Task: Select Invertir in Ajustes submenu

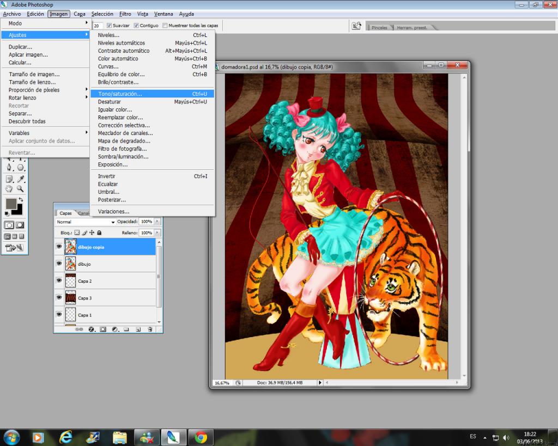Action: pos(153,176)
